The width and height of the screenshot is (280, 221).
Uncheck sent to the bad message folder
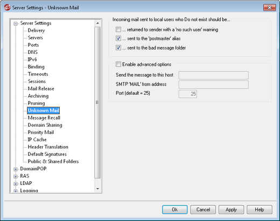coord(118,47)
